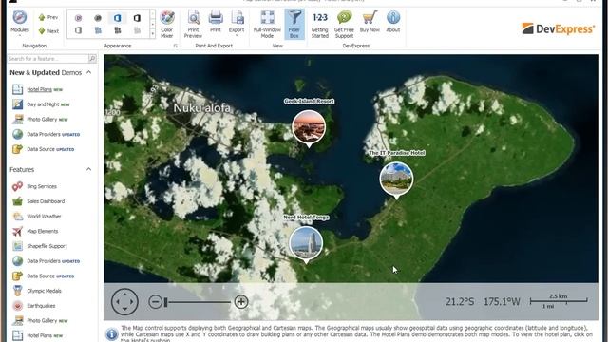Open the Export dropdown
608x342 pixels.
coord(237,23)
